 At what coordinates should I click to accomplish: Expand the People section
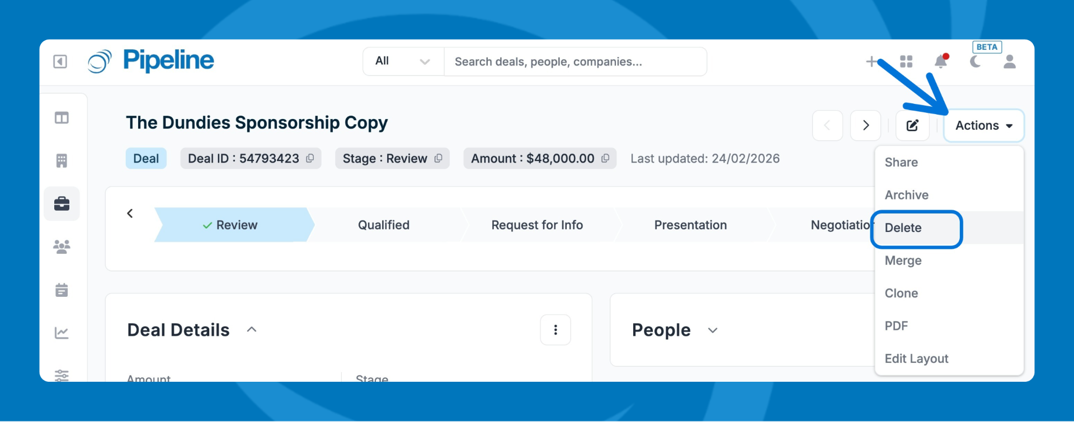pos(713,330)
